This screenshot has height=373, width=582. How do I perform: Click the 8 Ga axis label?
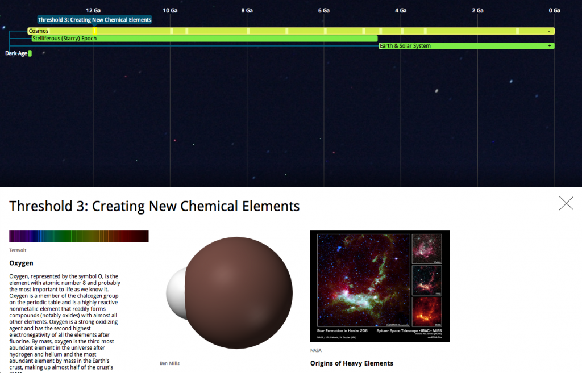[247, 10]
